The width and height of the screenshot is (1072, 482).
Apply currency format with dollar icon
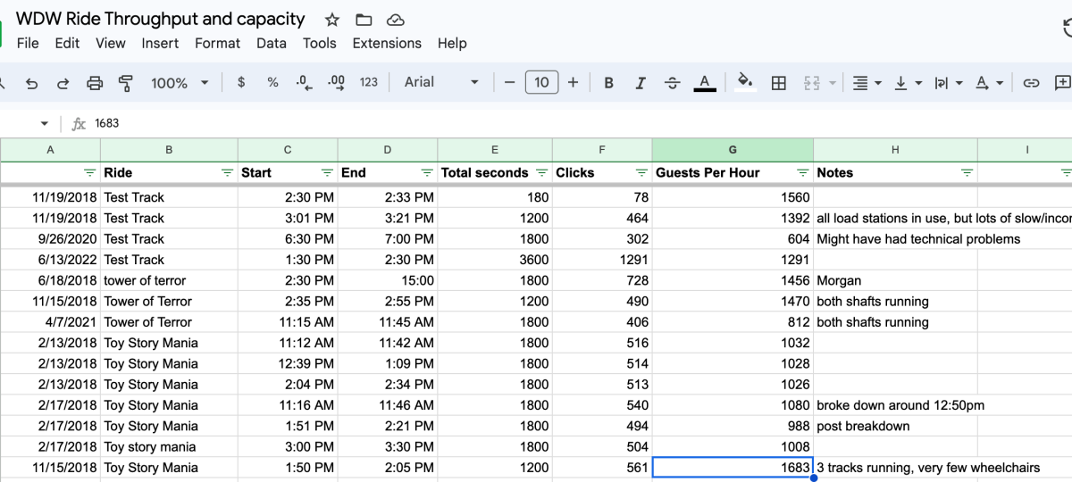[x=241, y=82]
